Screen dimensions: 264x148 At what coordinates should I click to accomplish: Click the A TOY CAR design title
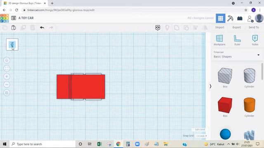click(x=26, y=18)
